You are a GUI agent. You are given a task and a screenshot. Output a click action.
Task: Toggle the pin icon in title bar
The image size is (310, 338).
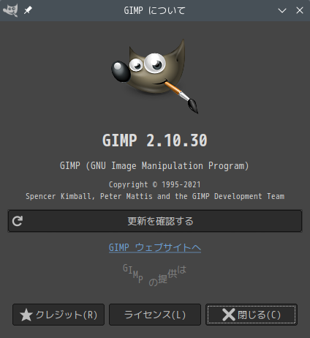click(x=28, y=10)
